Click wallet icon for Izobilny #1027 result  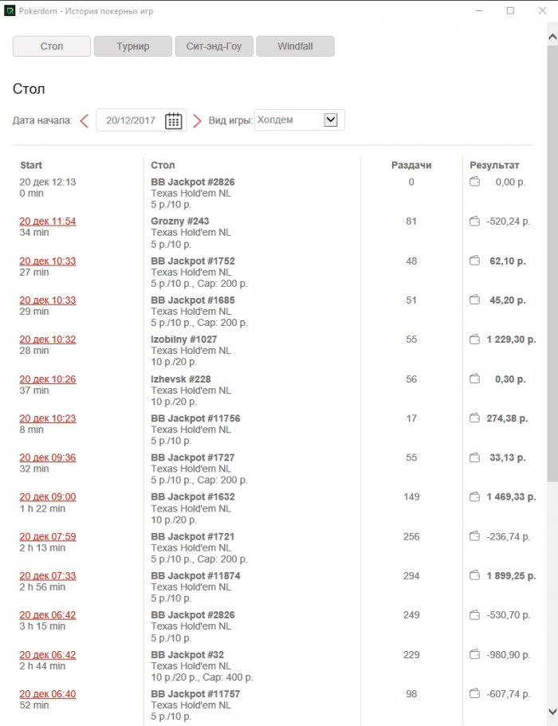click(x=474, y=339)
